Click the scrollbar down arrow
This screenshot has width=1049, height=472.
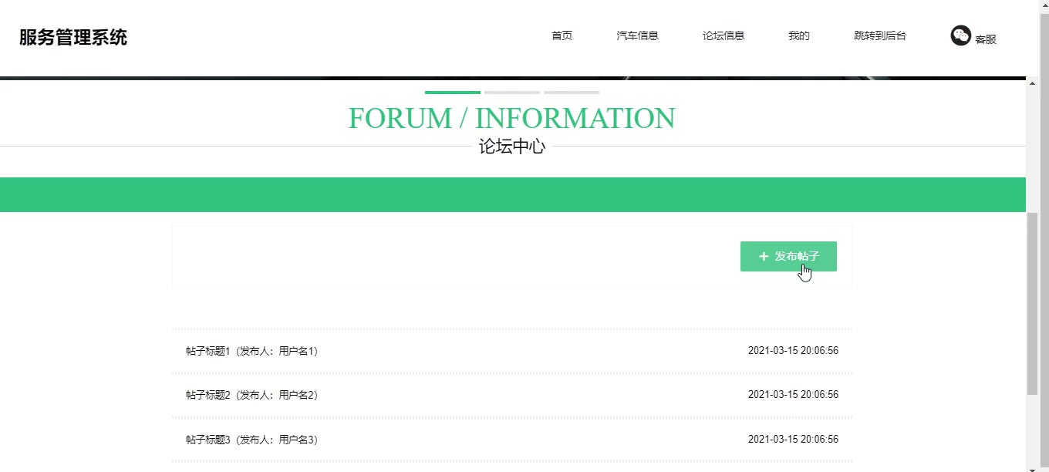[x=1032, y=467]
